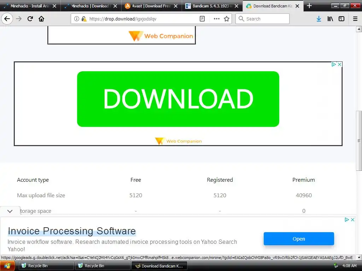Toggle Reader View for this page
This screenshot has width=362, height=271.
(x=202, y=19)
